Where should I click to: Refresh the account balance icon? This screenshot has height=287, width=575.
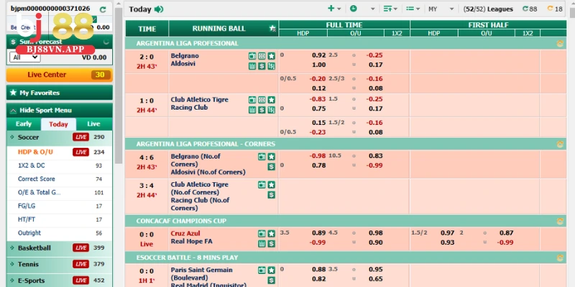(x=103, y=9)
